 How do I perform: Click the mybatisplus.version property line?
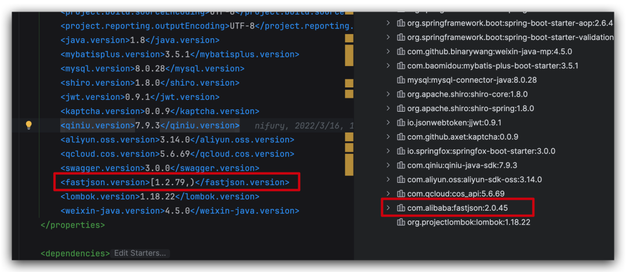click(180, 54)
